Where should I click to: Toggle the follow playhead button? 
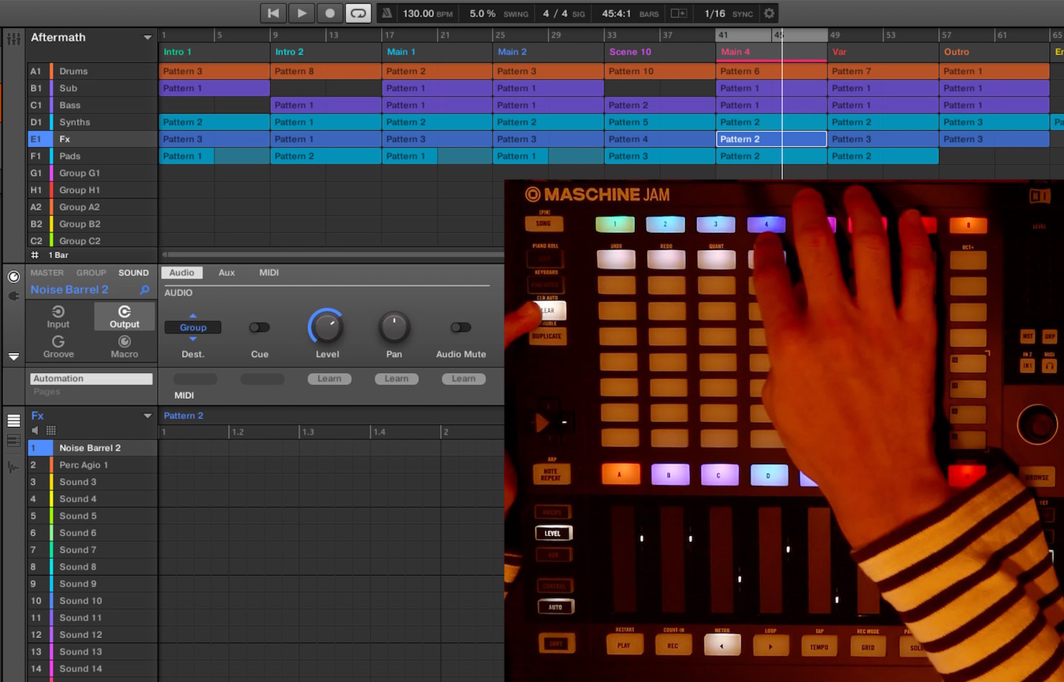click(x=678, y=13)
